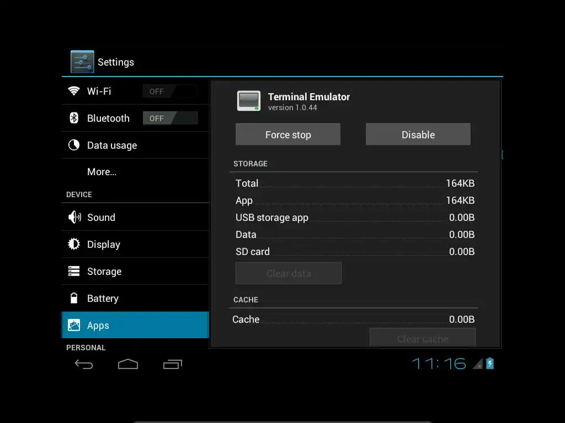Click the Display brightness icon

74,244
